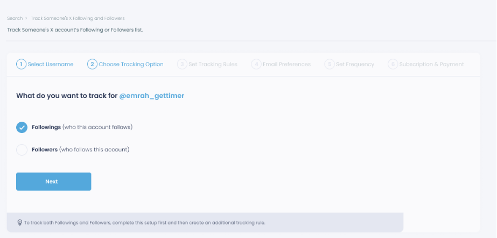Go to the Select Username step
Image resolution: width=497 pixels, height=238 pixels.
click(x=51, y=64)
